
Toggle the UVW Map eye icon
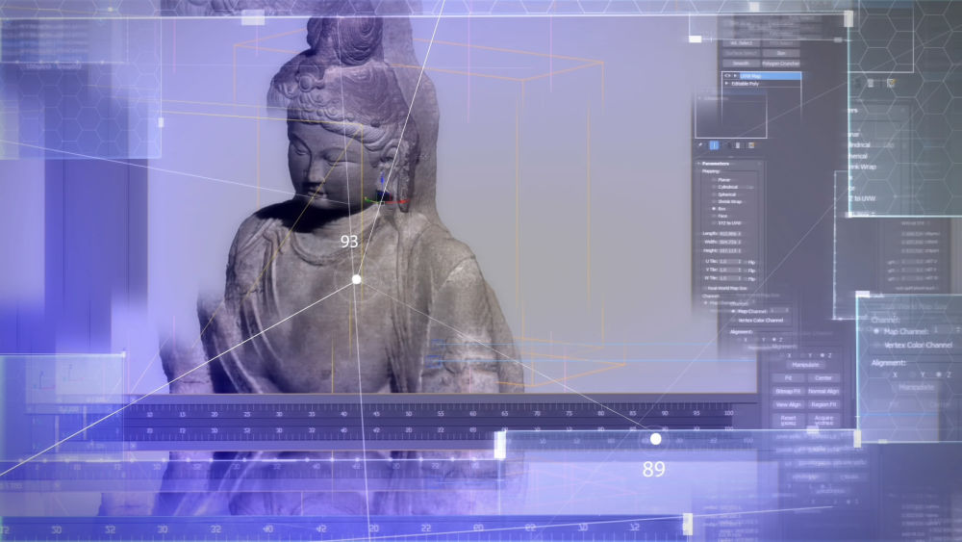pyautogui.click(x=726, y=75)
